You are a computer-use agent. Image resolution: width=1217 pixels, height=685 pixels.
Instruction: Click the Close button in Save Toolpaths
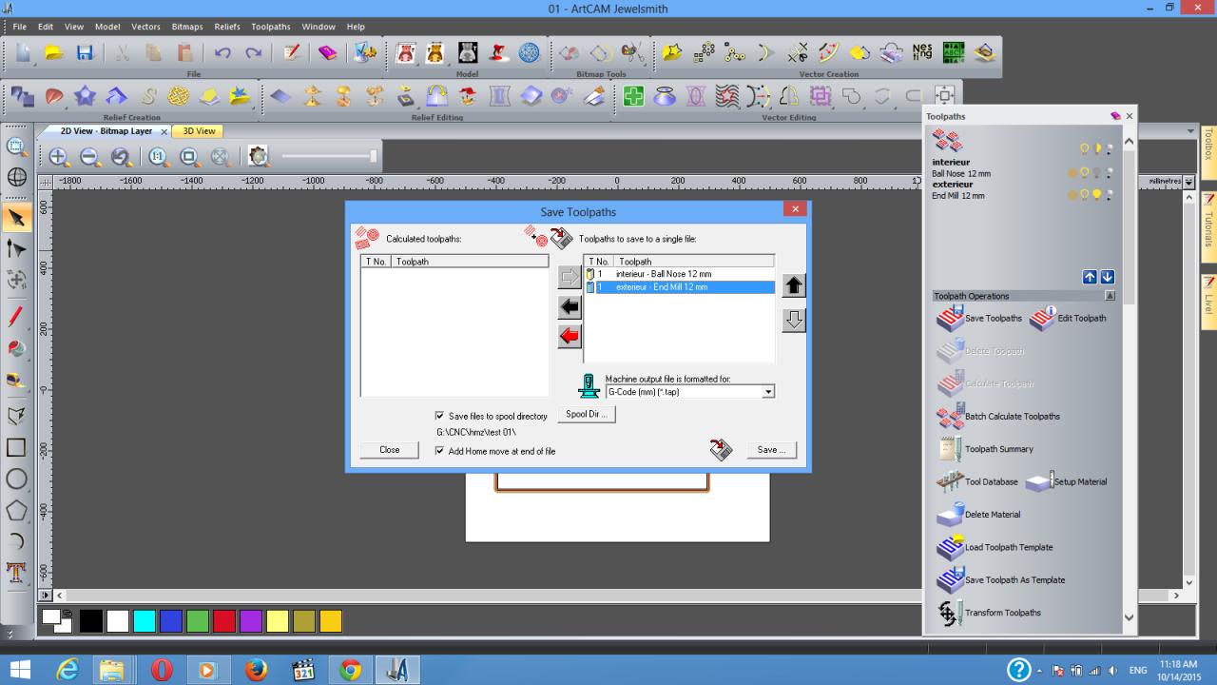point(390,450)
